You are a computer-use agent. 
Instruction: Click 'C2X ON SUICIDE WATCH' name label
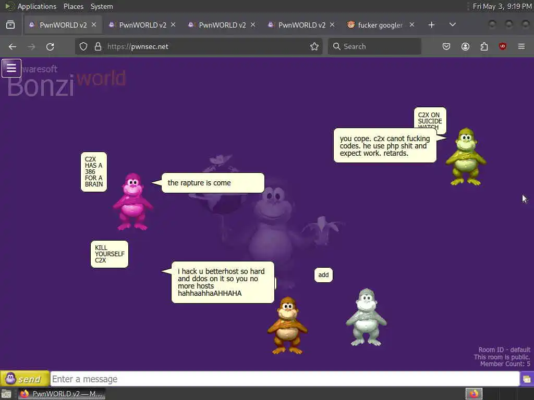(430, 118)
